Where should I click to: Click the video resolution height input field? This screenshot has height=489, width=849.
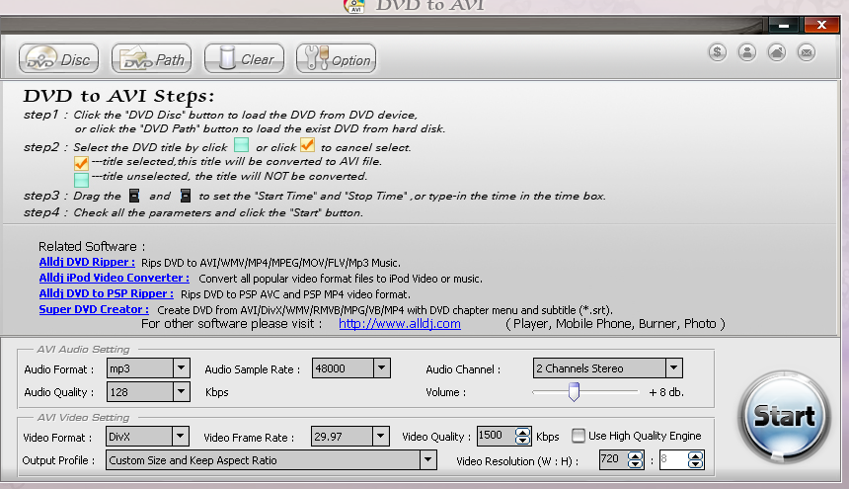point(673,459)
